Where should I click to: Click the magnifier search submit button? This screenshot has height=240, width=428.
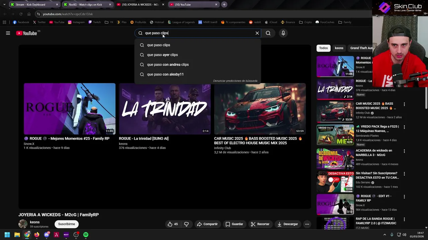point(268,33)
